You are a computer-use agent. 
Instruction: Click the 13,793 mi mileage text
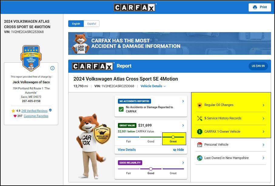(x=81, y=86)
